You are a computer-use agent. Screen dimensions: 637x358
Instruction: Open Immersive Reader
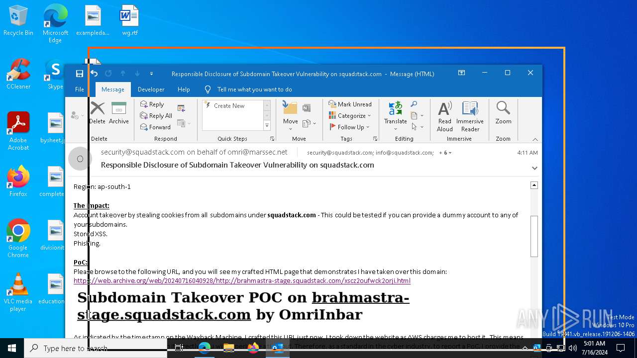pos(470,116)
